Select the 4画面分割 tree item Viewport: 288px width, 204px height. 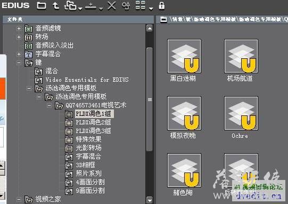[x=90, y=182]
